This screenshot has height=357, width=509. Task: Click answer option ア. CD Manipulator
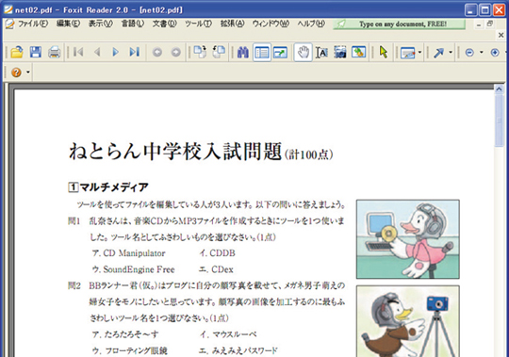pyautogui.click(x=128, y=253)
